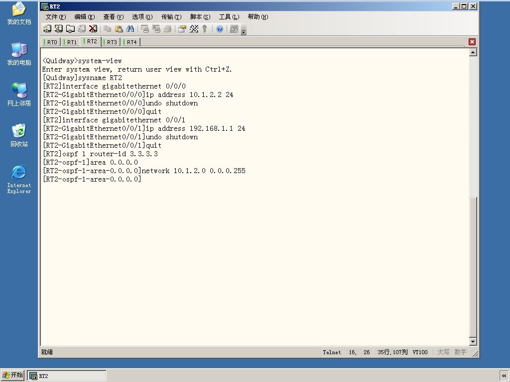Viewport: 510px width, 382px height.
Task: Click the window resize grip corner
Action: (475, 354)
